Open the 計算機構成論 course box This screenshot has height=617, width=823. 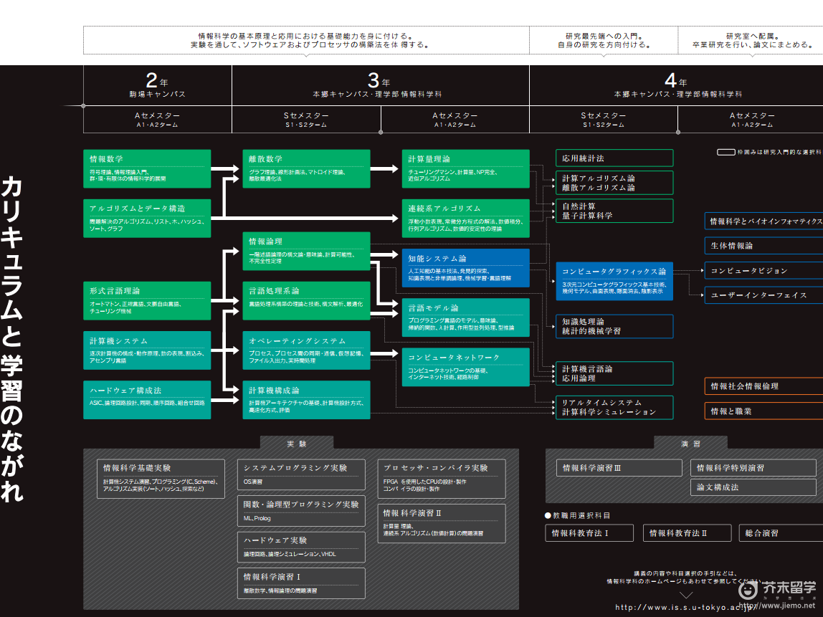click(307, 400)
